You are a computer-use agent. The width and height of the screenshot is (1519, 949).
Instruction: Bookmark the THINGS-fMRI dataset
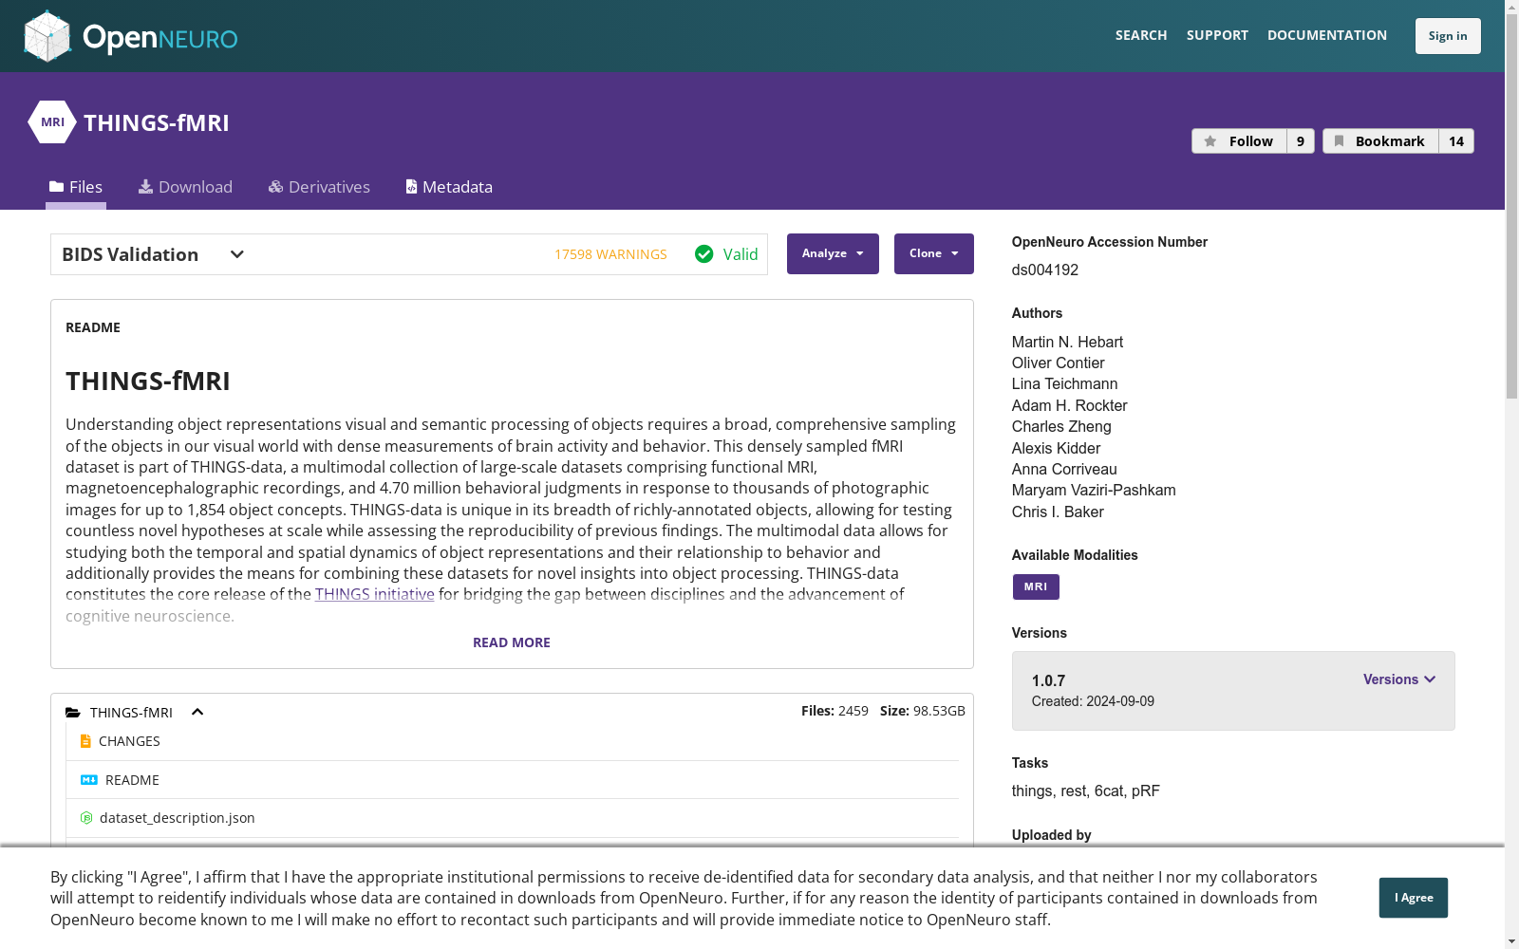click(x=1380, y=141)
